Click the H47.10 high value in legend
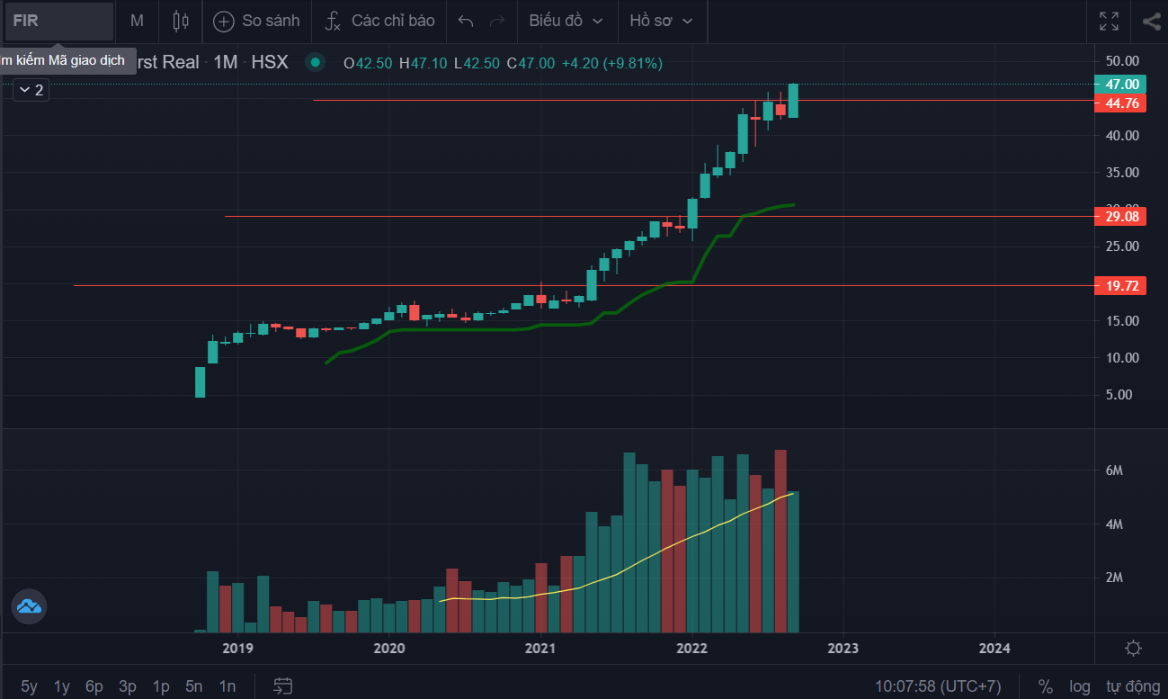This screenshot has height=699, width=1168. click(x=424, y=63)
